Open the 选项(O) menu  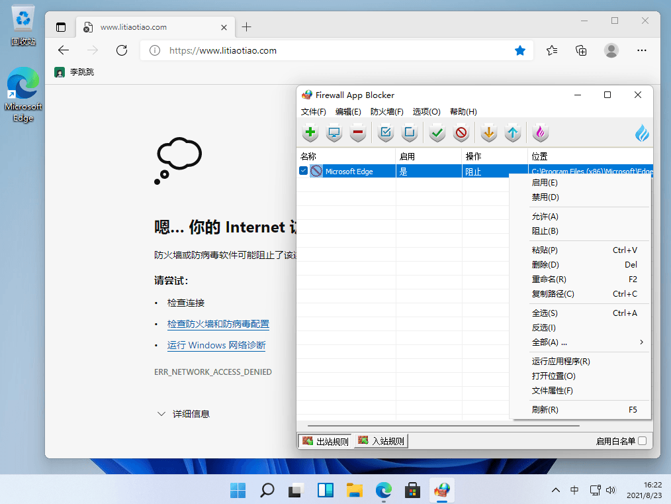(x=426, y=112)
